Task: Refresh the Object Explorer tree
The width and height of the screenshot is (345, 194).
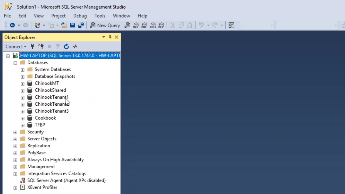Action: coord(66,47)
